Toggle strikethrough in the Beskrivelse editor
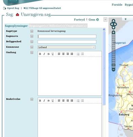 pos(49,101)
